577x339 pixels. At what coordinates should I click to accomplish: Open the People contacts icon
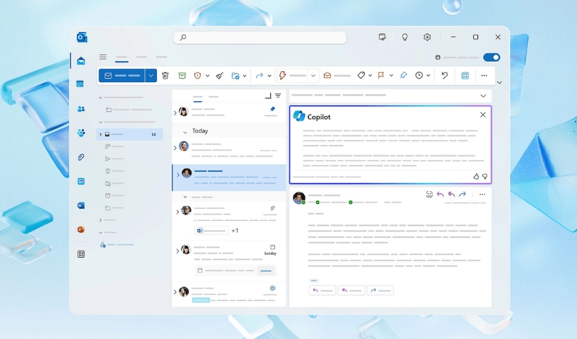point(81,109)
